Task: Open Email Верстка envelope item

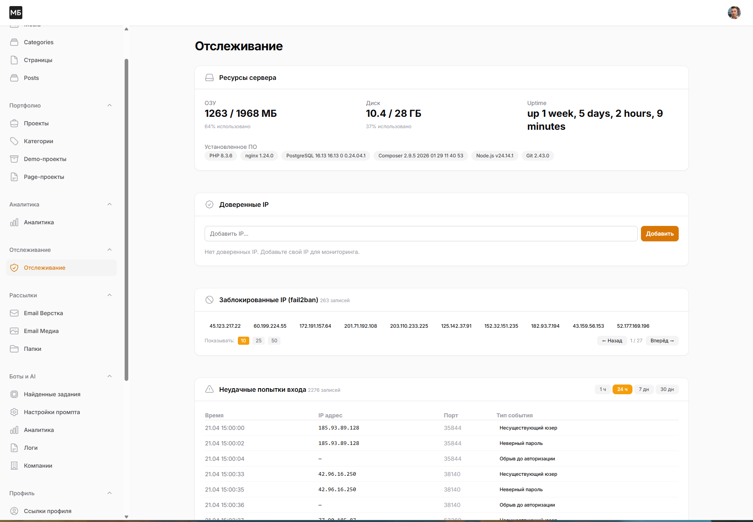Action: click(43, 313)
